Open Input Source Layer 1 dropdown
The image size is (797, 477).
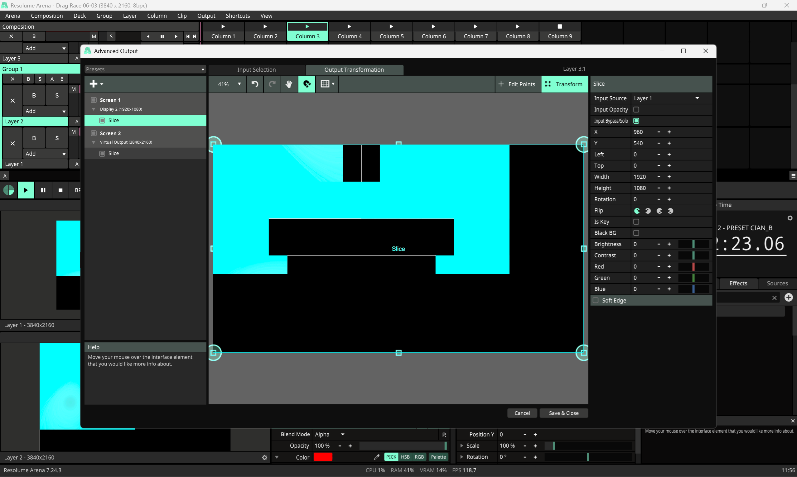666,98
